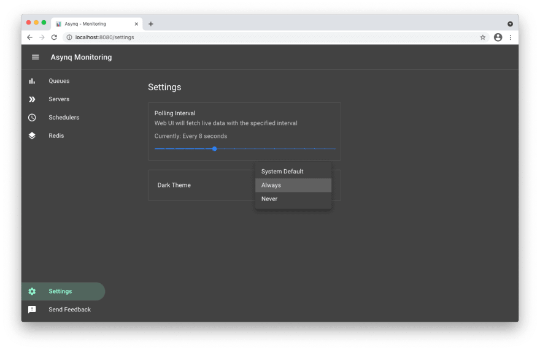Screen dimensions: 540x350
Task: Click the Send Feedback speech bubble icon
Action: pyautogui.click(x=32, y=310)
